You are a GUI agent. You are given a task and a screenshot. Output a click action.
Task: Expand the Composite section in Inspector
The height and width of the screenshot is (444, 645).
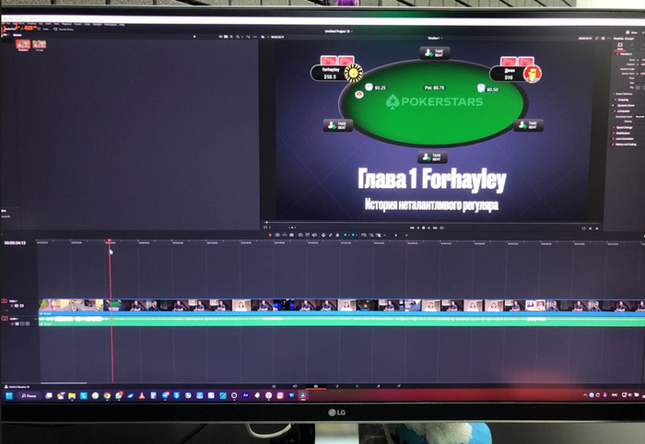[624, 111]
